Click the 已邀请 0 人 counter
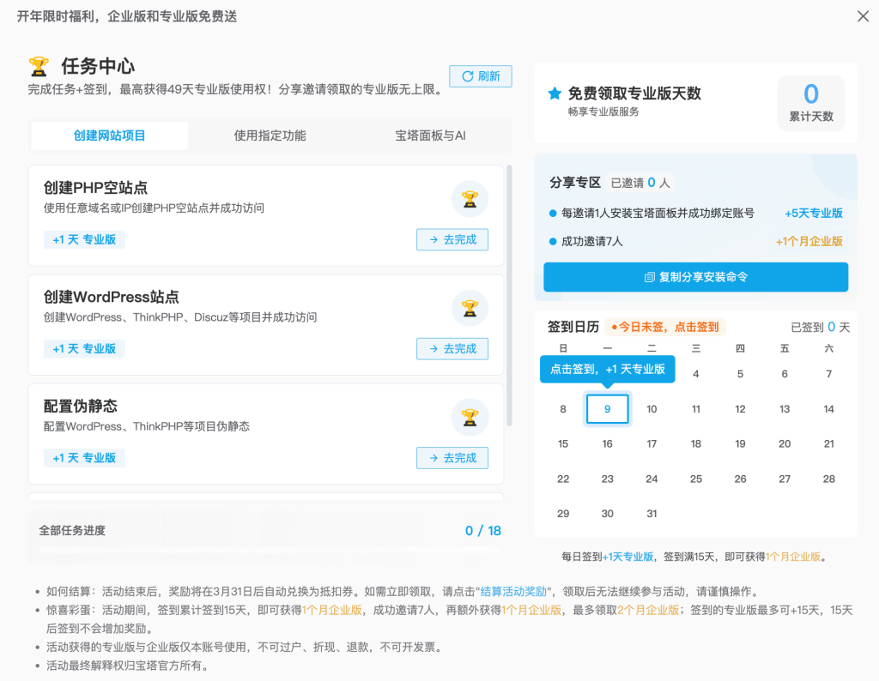This screenshot has width=879, height=681. pyautogui.click(x=642, y=181)
